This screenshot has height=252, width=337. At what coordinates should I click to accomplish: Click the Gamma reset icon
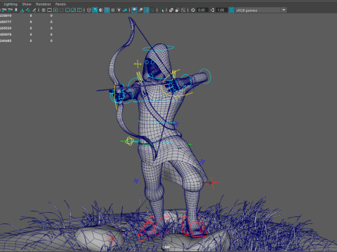pyautogui.click(x=212, y=10)
